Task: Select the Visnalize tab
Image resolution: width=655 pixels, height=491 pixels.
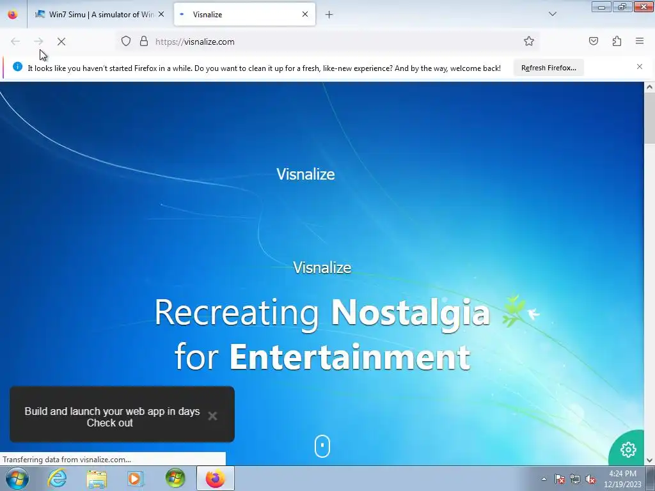Action: point(244,14)
